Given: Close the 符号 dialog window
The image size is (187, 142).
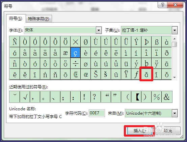Looking at the screenshot, I should (175, 5).
